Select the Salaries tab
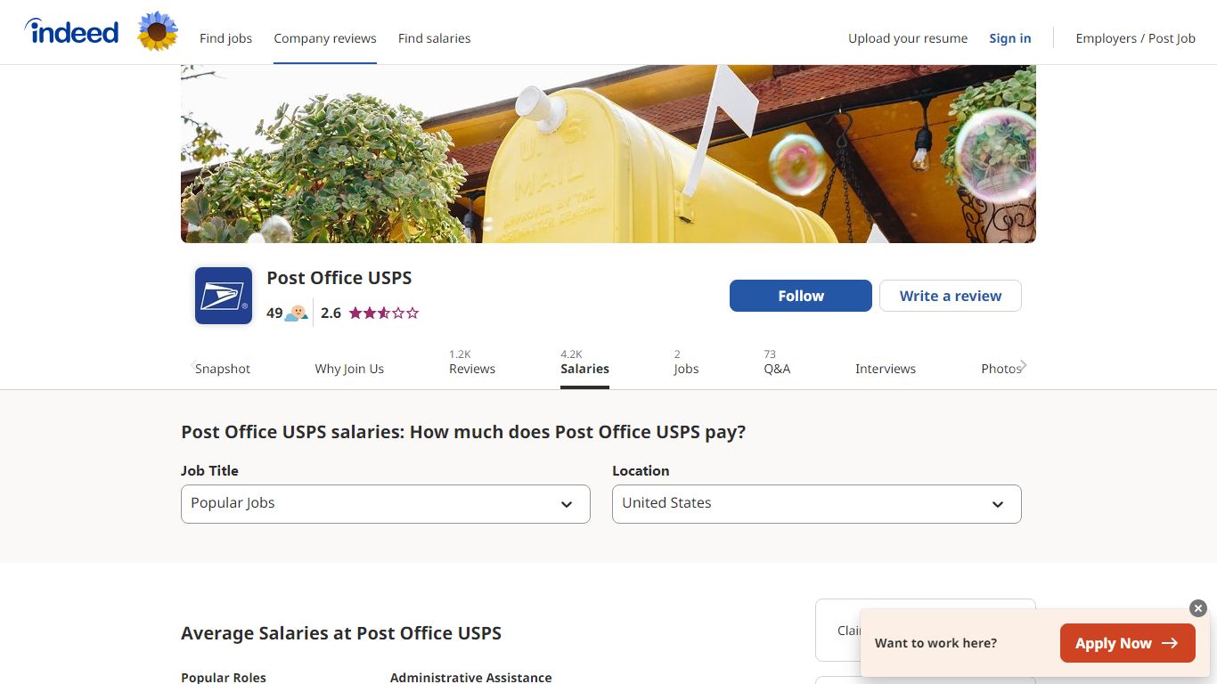The width and height of the screenshot is (1217, 684). (x=584, y=362)
